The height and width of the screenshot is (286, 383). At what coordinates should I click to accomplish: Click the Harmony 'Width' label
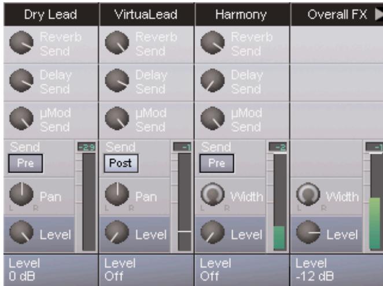246,196
